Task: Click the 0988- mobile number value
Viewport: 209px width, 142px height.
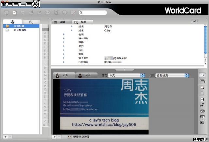Action: (x=113, y=62)
